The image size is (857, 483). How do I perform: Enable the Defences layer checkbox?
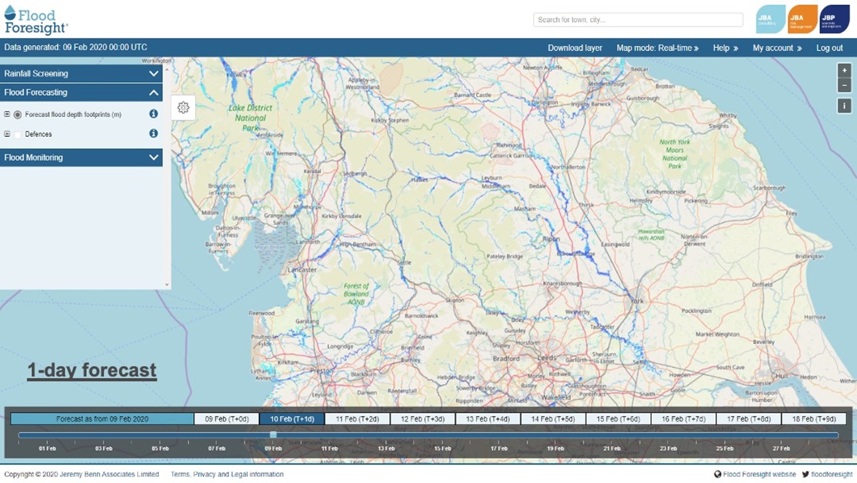pos(18,134)
